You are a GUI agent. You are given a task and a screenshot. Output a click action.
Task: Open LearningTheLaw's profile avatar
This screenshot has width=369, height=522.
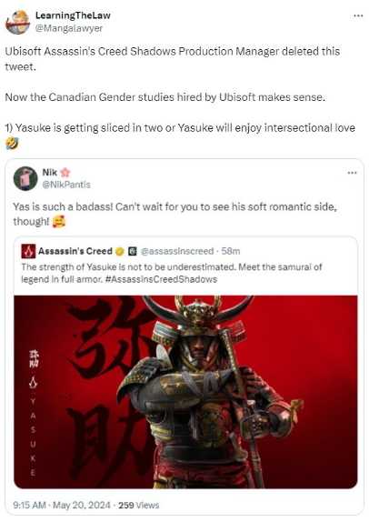[17, 22]
